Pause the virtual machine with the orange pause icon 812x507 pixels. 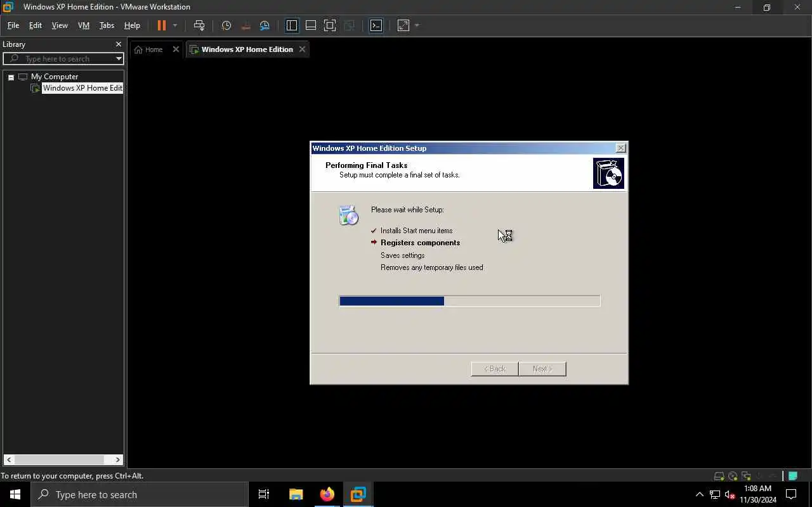click(162, 25)
